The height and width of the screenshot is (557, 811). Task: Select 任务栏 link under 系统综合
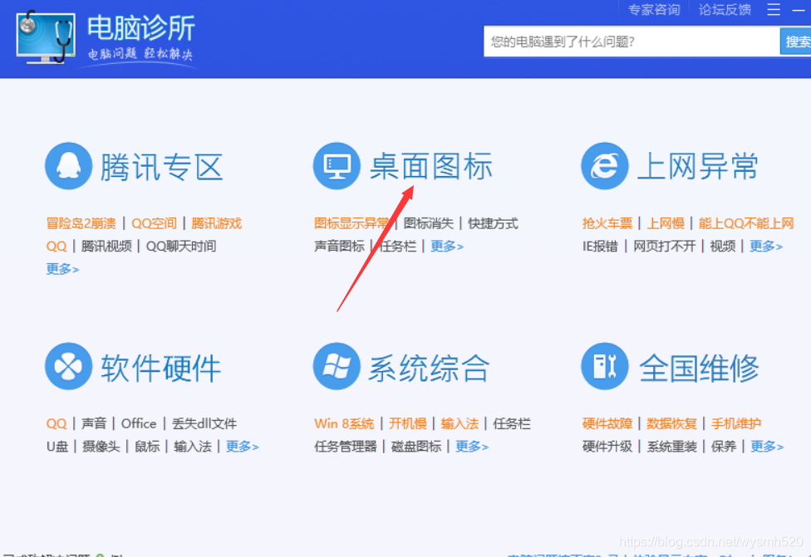[x=512, y=423]
